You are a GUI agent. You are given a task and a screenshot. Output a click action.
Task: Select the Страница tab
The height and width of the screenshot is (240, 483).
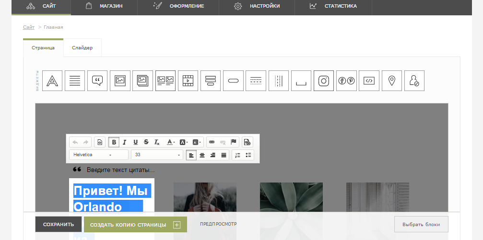tap(43, 48)
